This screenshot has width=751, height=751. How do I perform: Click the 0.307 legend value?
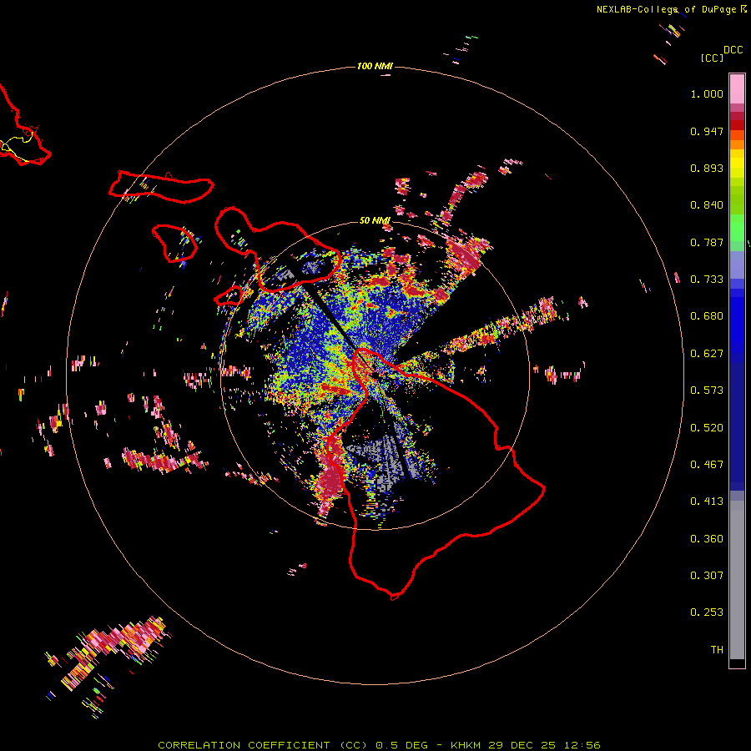coord(707,576)
